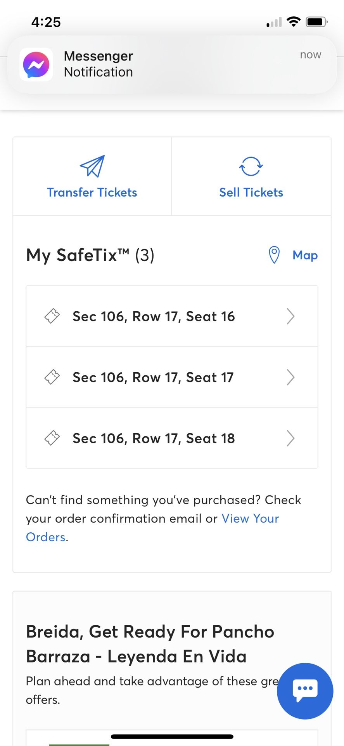Tap the paper plane Transfer Tickets icon
The width and height of the screenshot is (344, 746).
pyautogui.click(x=92, y=166)
